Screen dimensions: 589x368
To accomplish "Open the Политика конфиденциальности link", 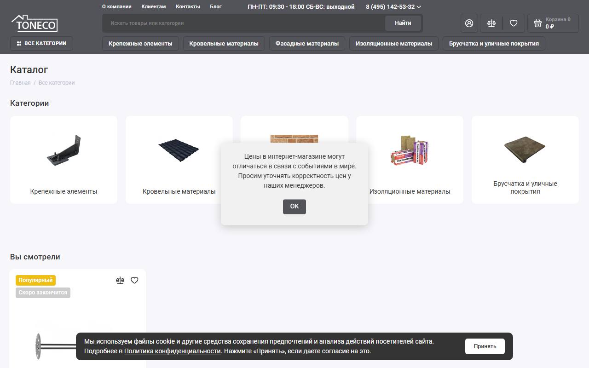I will [x=173, y=351].
